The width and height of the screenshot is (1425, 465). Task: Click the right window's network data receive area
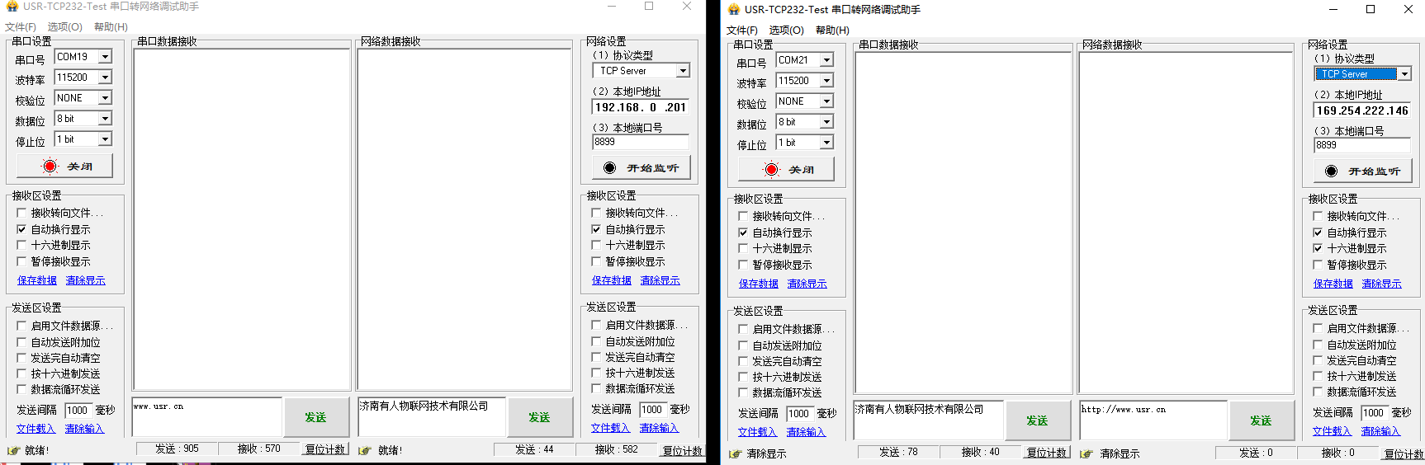coord(1186,223)
